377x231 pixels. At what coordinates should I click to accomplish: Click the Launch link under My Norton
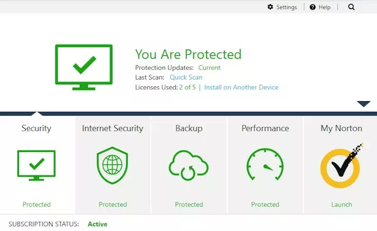pyautogui.click(x=342, y=204)
